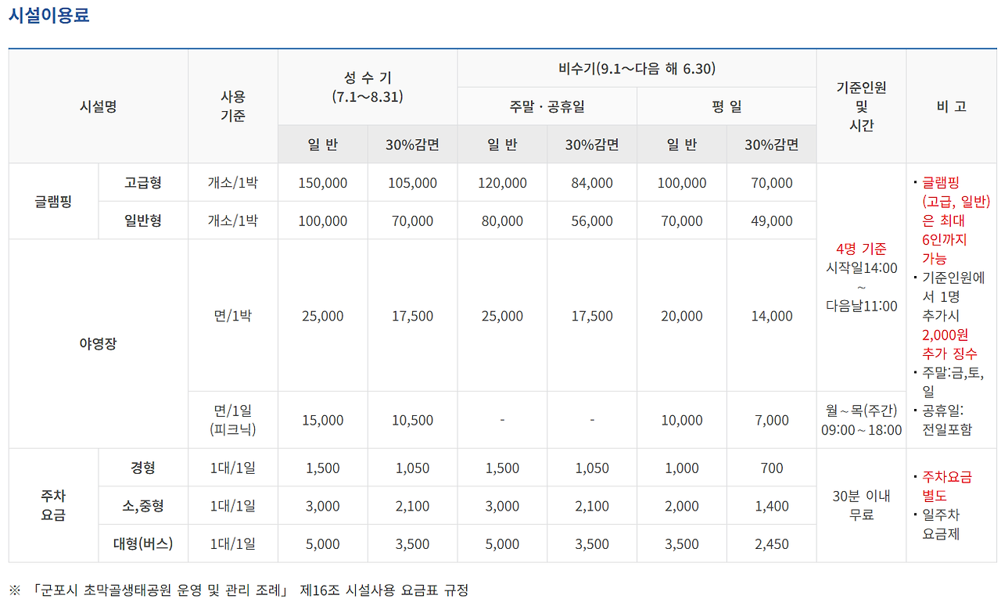1001x606 pixels.
Task: Click the 시설명 column header
Action: (x=99, y=106)
